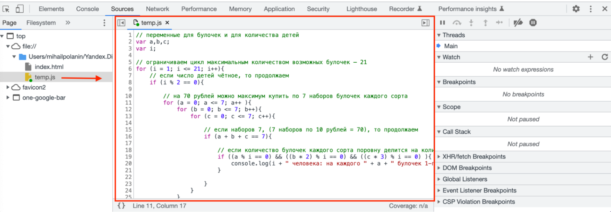Open the Filesystem tab
Screen dimensions: 611x212
click(x=41, y=23)
